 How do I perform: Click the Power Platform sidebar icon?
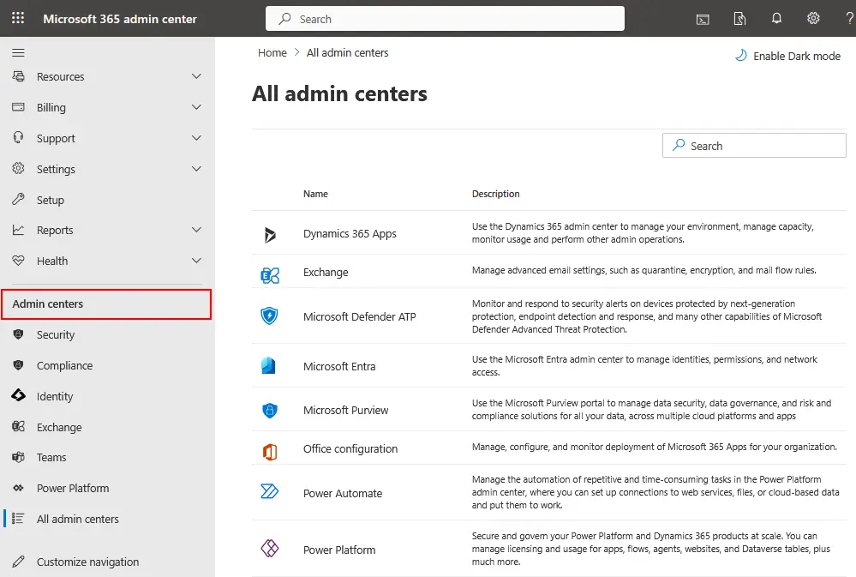click(x=18, y=488)
